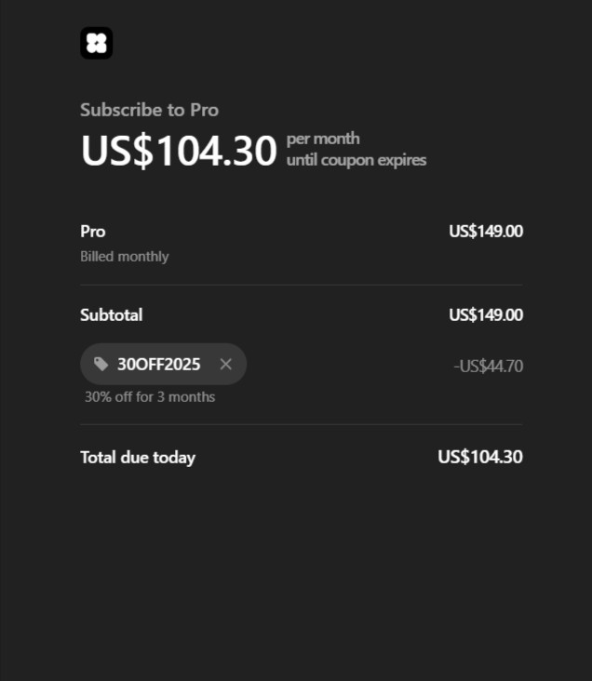Click the divider line above Subtotal
The width and height of the screenshot is (592, 681).
click(301, 286)
